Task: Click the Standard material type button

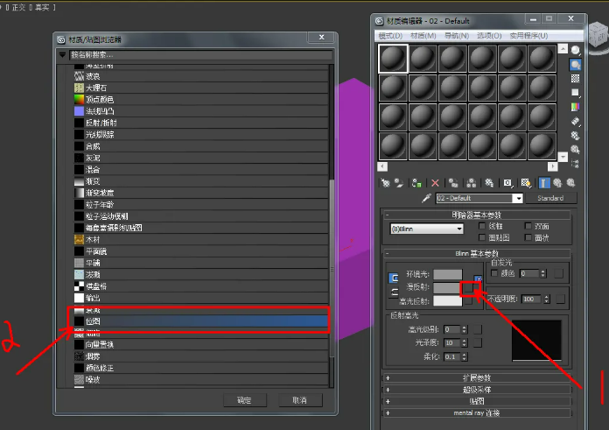Action: (x=550, y=198)
